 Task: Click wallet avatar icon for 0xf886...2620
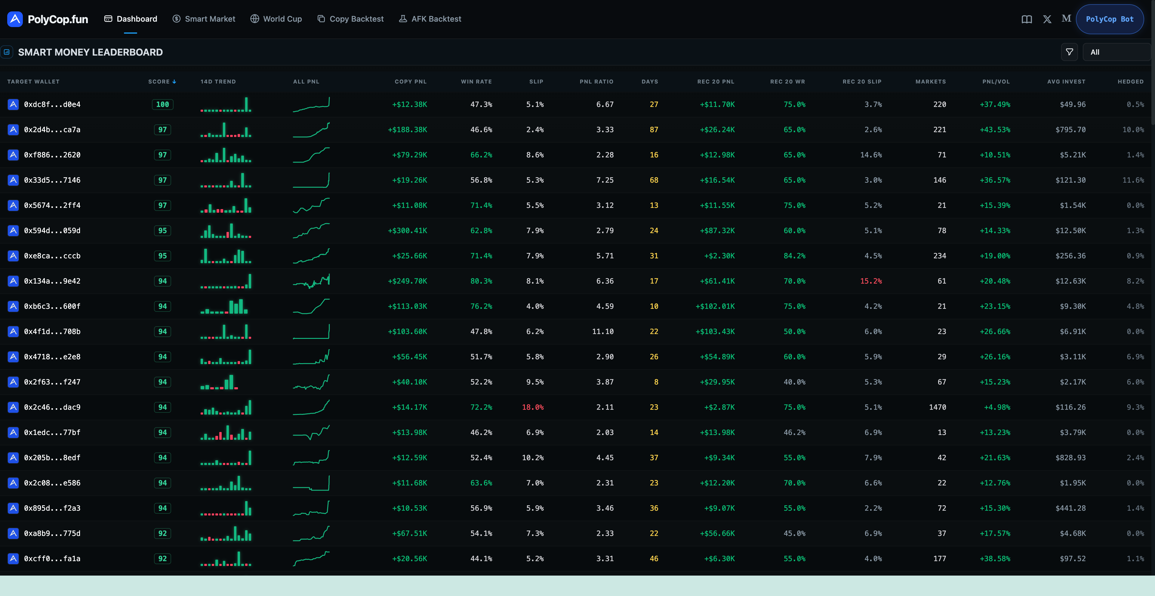(x=14, y=155)
